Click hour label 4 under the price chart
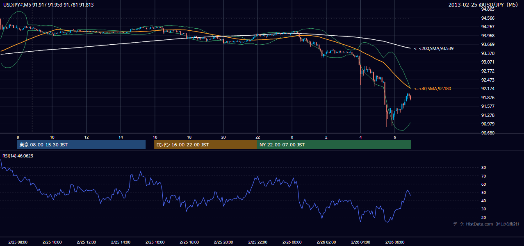524x246 pixels. (x=360, y=137)
